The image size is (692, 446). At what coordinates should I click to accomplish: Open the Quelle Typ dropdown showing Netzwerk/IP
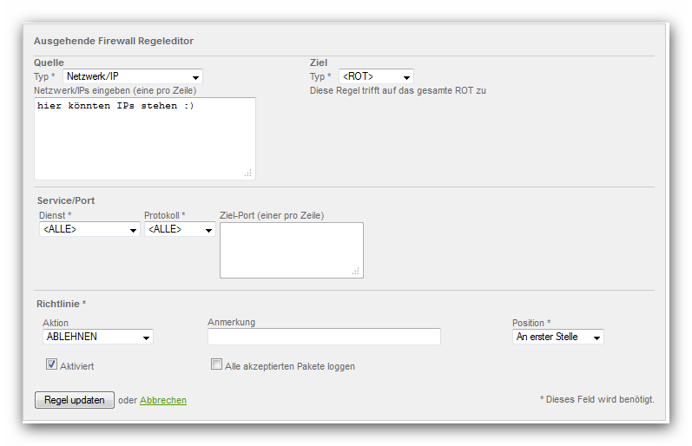133,77
